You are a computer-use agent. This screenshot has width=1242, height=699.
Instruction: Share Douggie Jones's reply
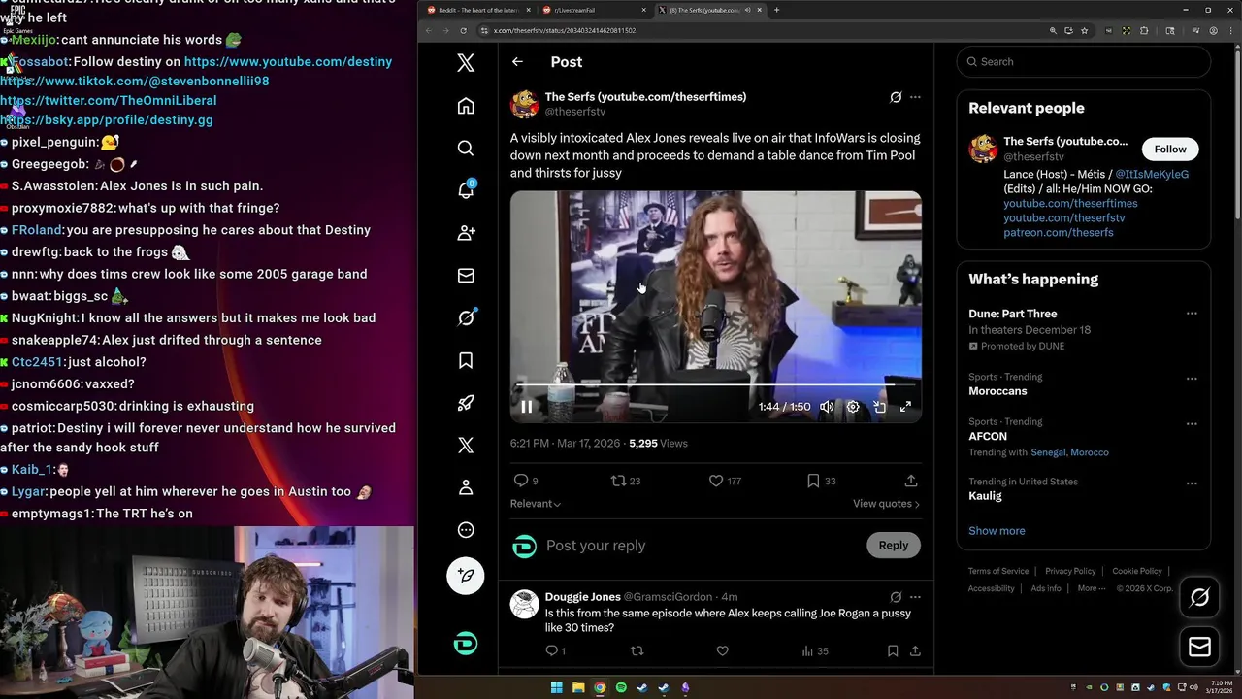point(915,651)
